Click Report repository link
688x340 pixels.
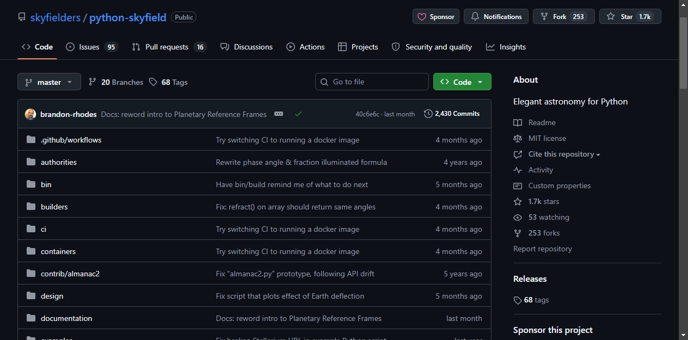(543, 249)
